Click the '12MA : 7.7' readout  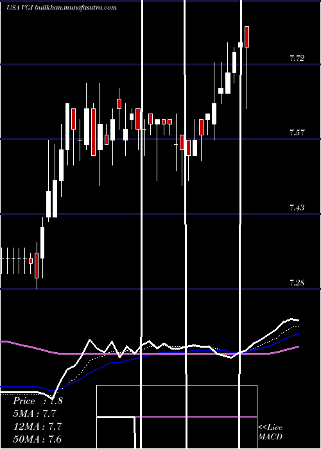38,427
